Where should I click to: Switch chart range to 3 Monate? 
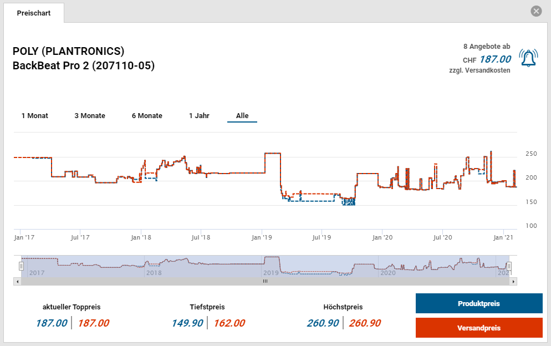coord(90,116)
